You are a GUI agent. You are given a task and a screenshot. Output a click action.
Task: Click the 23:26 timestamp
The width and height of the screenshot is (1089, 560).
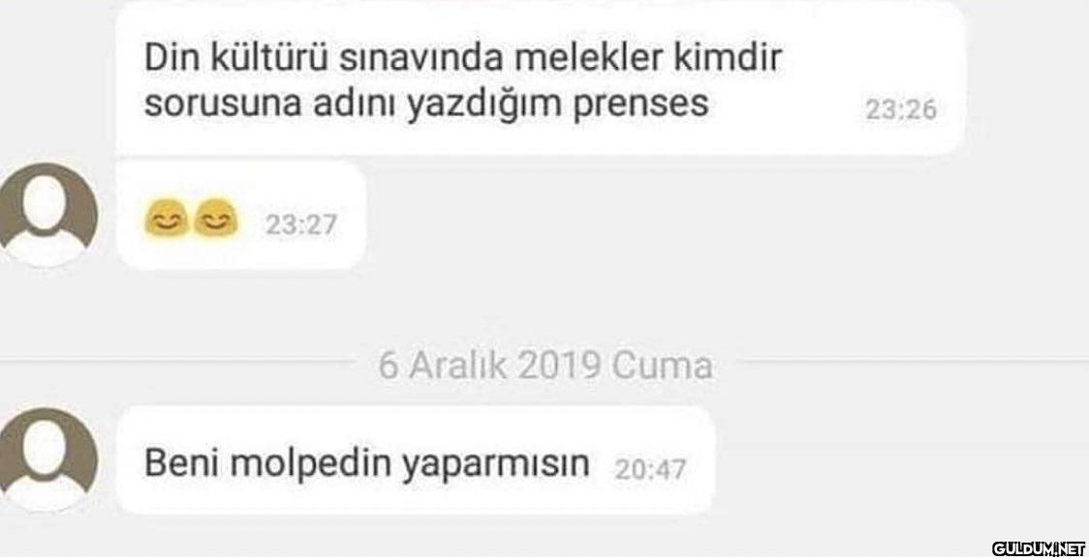point(901,110)
